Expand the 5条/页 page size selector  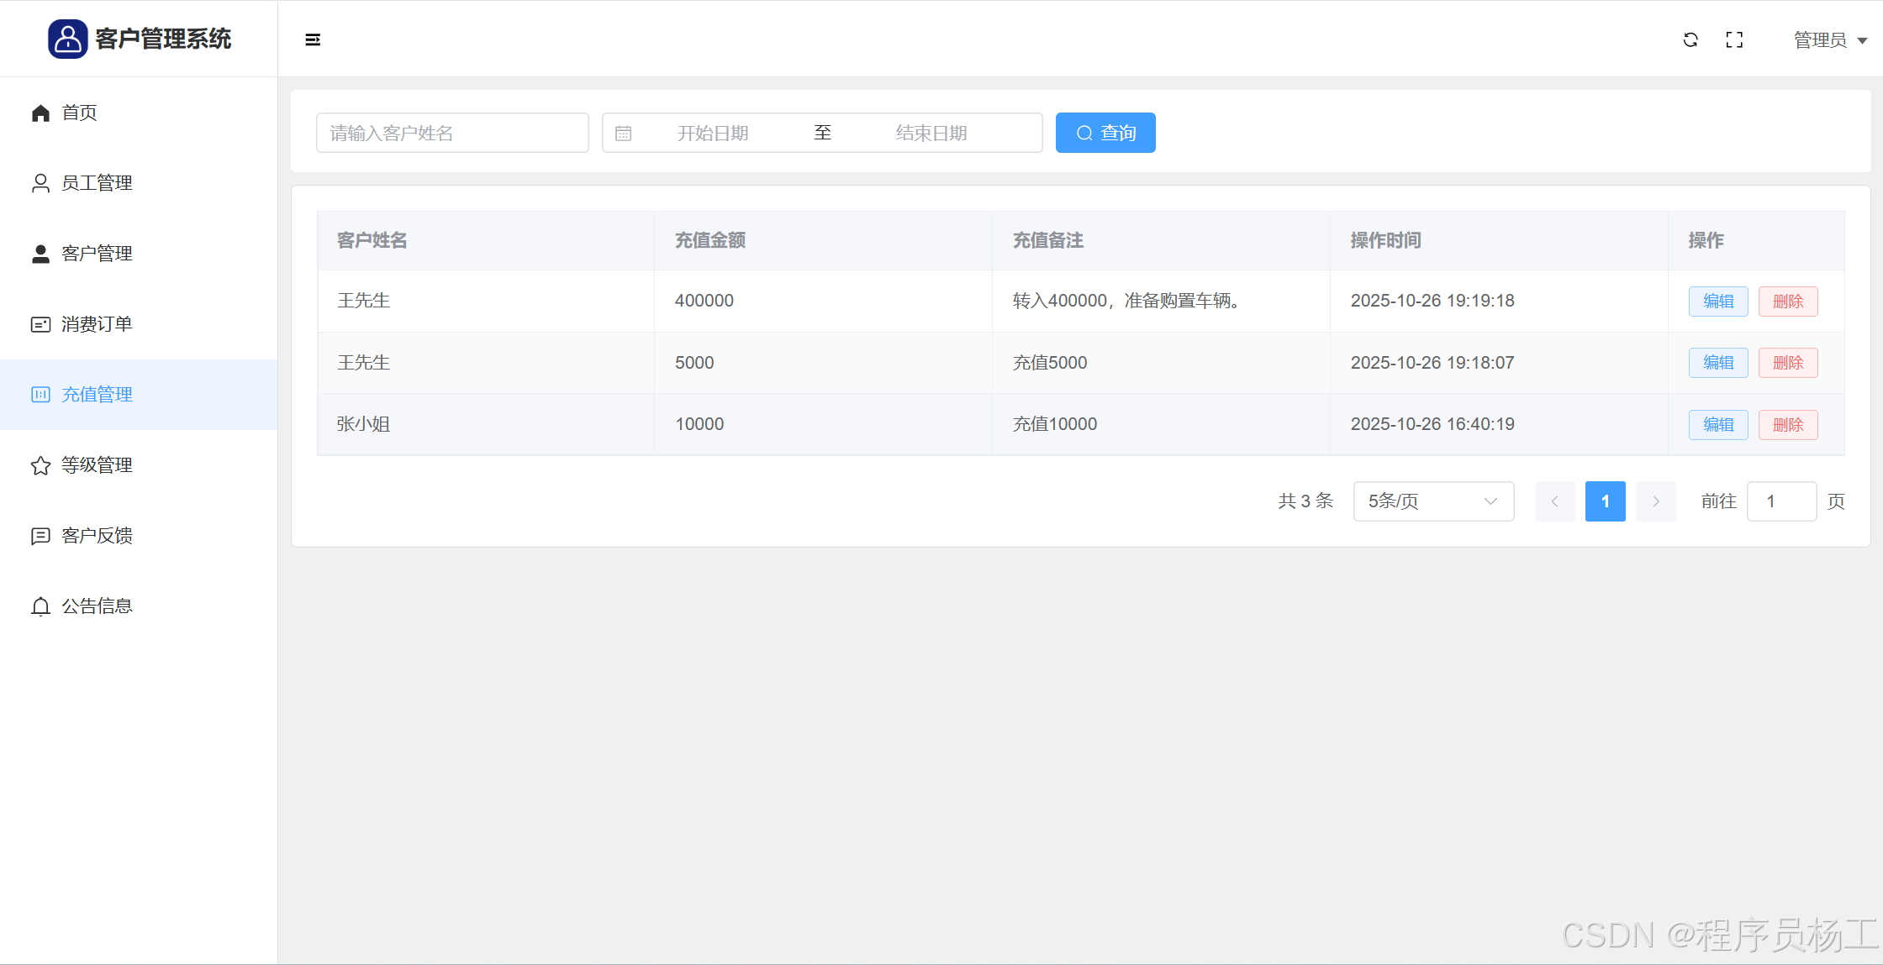[1433, 501]
